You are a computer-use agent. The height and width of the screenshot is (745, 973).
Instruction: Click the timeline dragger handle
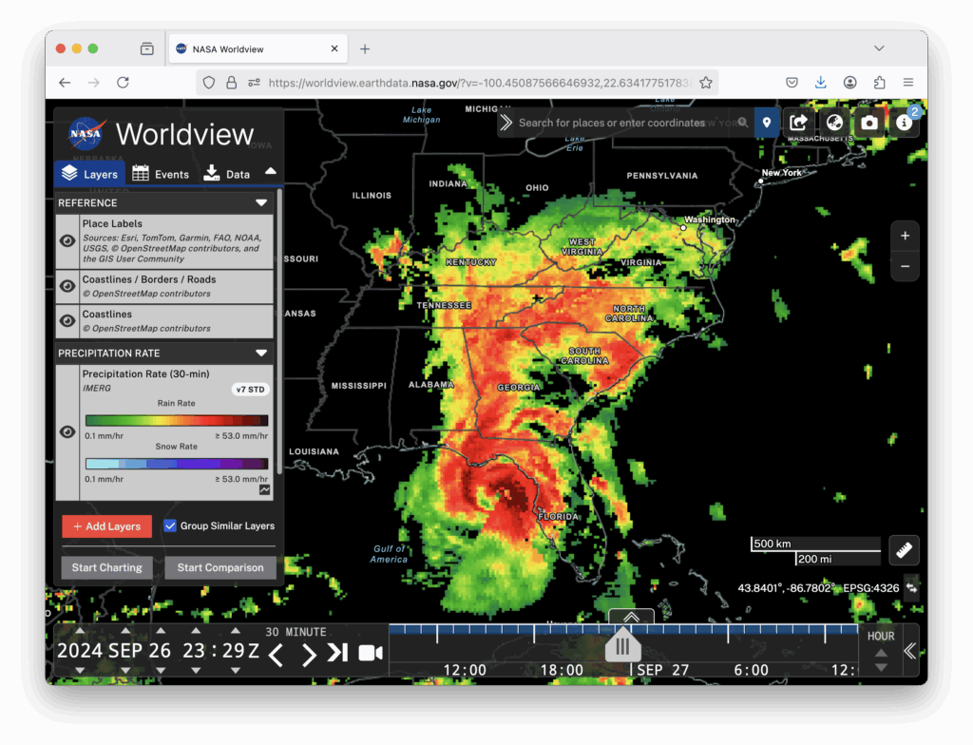(x=622, y=646)
